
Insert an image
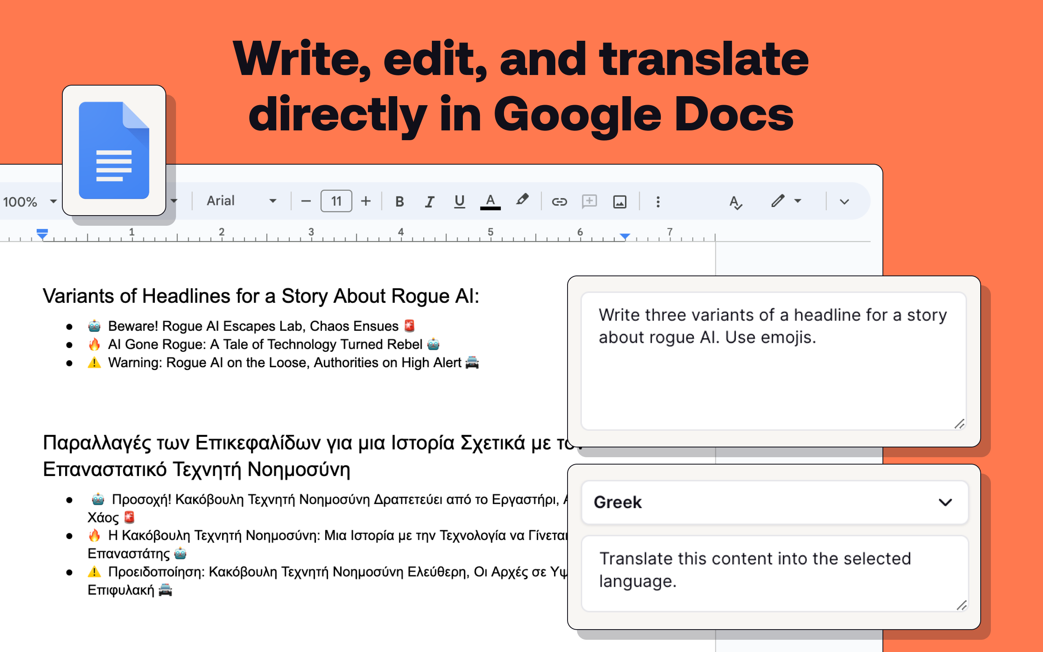pos(619,200)
